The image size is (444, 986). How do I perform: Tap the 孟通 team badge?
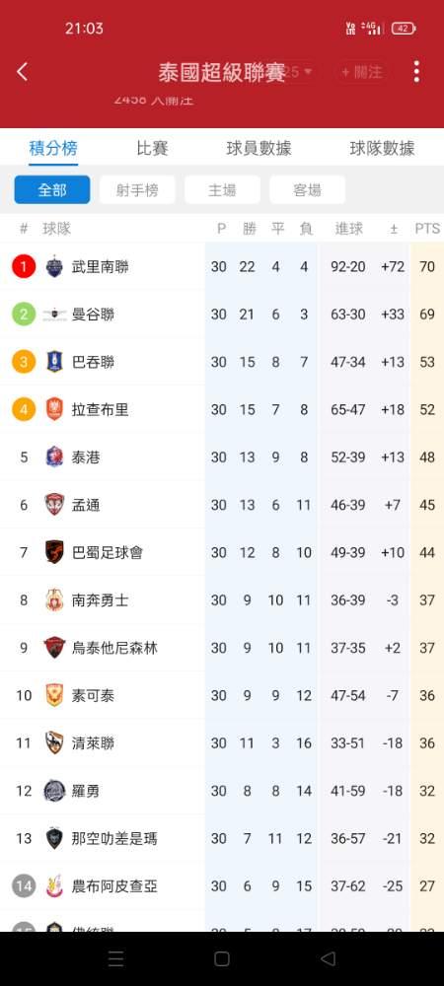pos(54,505)
